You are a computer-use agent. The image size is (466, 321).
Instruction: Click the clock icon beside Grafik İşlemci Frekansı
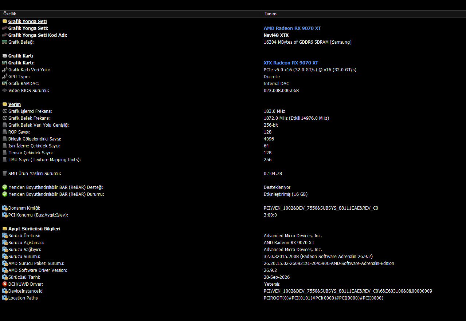click(4, 111)
